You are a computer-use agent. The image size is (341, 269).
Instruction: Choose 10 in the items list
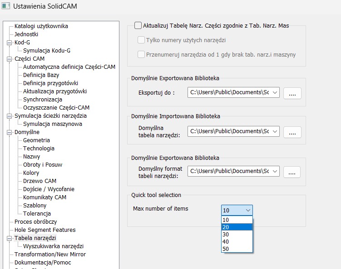(x=237, y=220)
